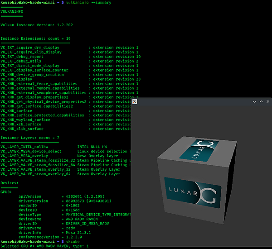The width and height of the screenshot is (272, 249).
Task: Select VK_LAYER_INTEL_nullhw layer name
Action: click(x=24, y=147)
